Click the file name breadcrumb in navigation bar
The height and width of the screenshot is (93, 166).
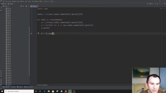point(10,4)
